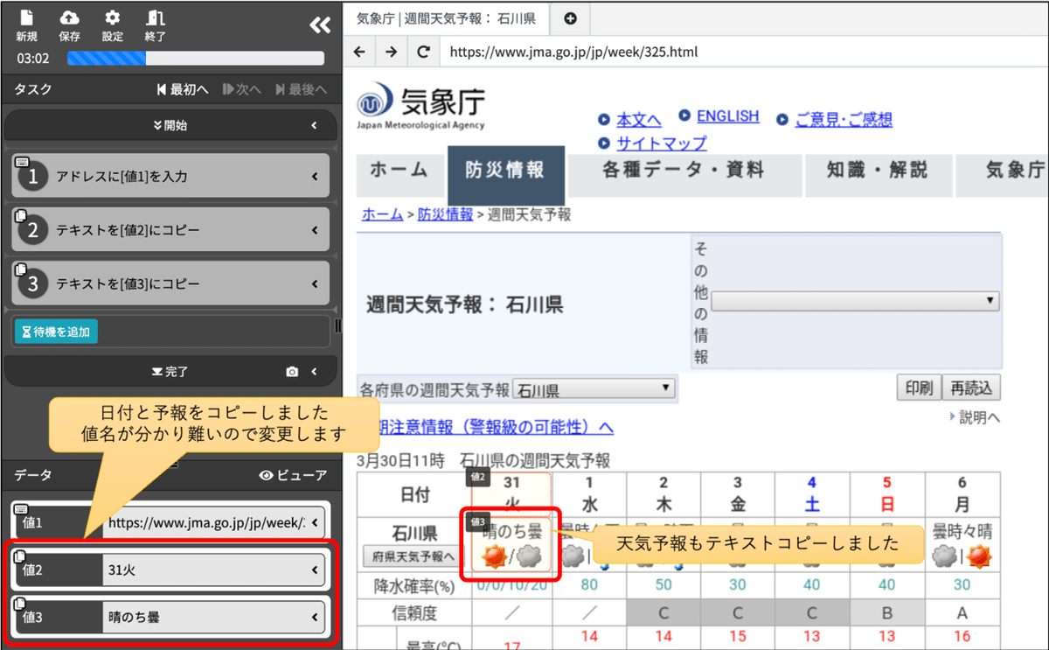Open the 石川県 prefecture dropdown
1049x650 pixels.
(x=594, y=388)
